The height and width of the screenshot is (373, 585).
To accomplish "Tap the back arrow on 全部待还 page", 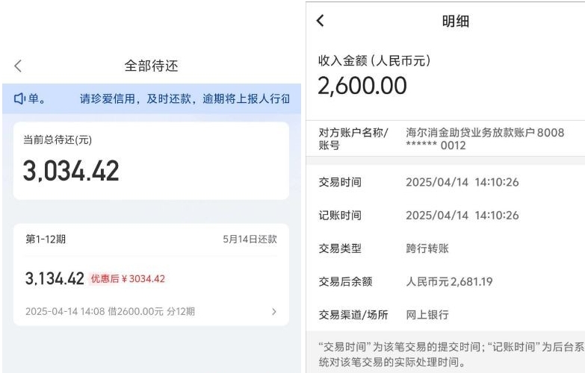I will (x=19, y=66).
